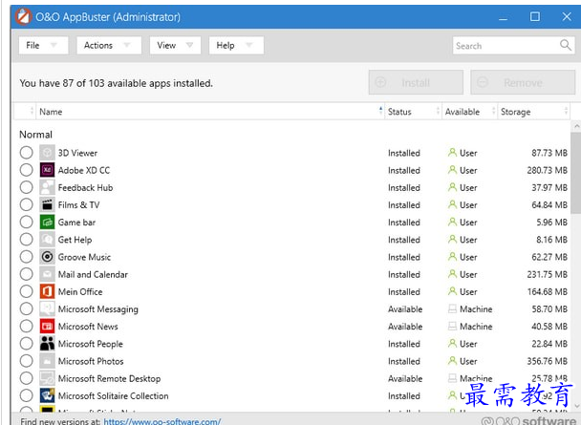The width and height of the screenshot is (581, 425).
Task: Click the scrollbar up arrow
Action: 576,127
